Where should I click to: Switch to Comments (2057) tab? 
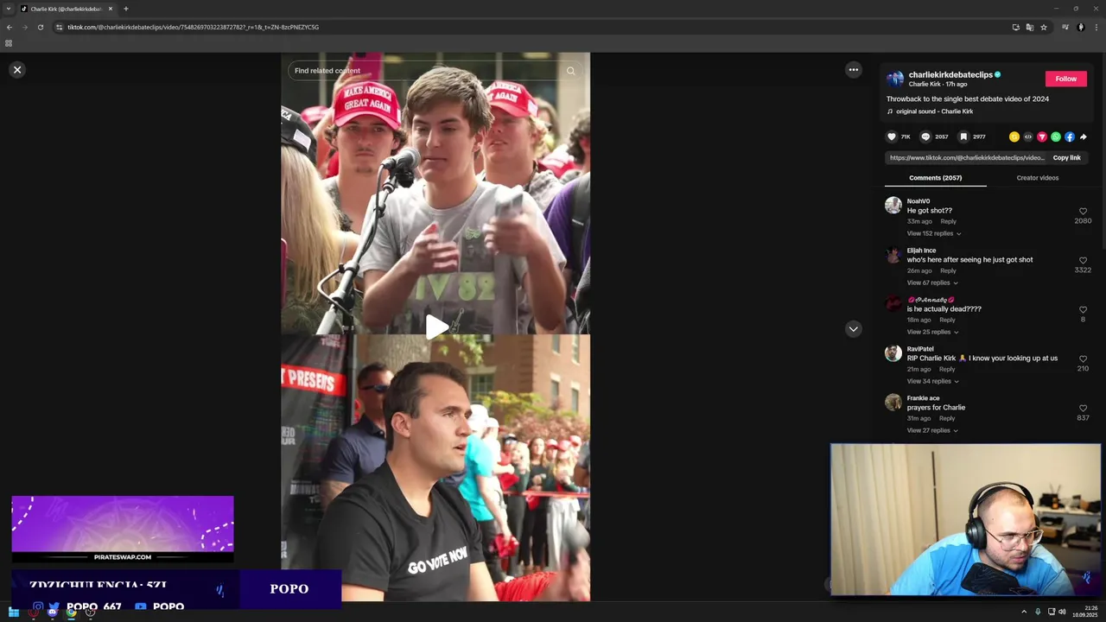coord(935,178)
